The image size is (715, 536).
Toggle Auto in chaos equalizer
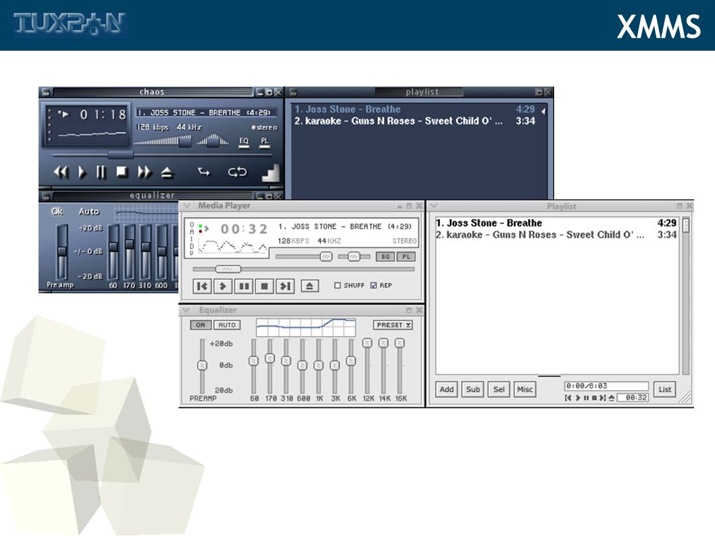(89, 211)
